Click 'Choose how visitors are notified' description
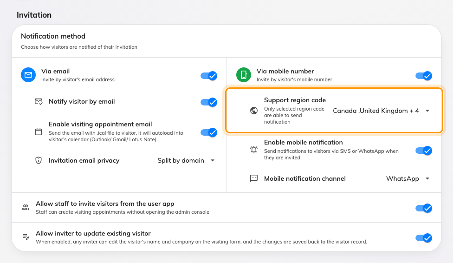453x263 pixels. 79,47
